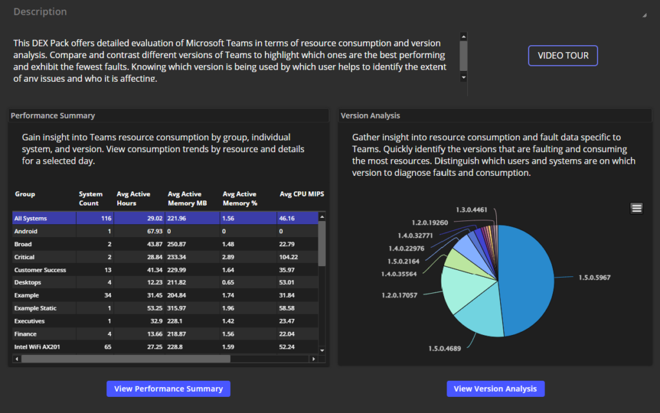Image resolution: width=660 pixels, height=413 pixels.
Task: Click the 1.5.0.4689 chart label
Action: 445,348
